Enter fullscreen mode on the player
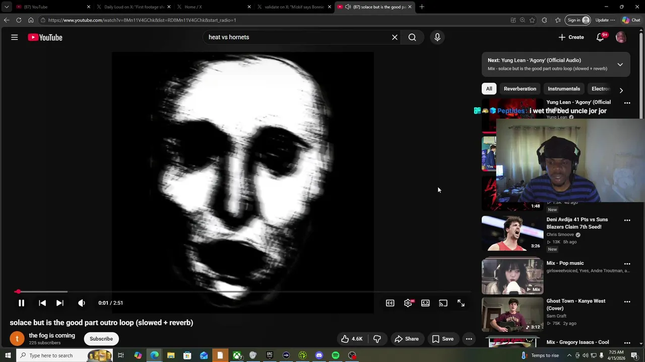This screenshot has width=645, height=362. point(461,303)
